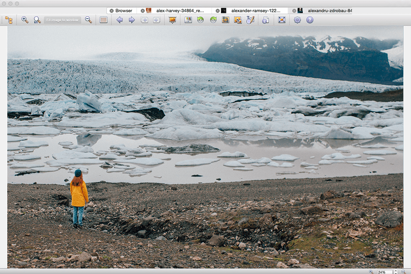Toggle fullscreen view
Image resolution: width=411 pixels, height=274 pixels.
282,20
